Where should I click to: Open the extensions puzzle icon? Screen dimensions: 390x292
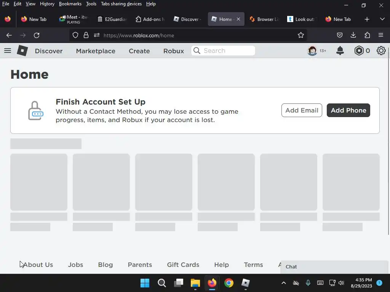pos(367,35)
